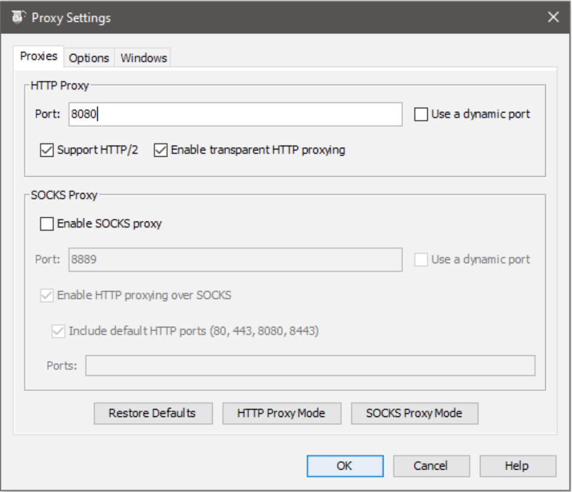572x492 pixels.
Task: Check Enable SOCKS proxy
Action: tap(47, 224)
